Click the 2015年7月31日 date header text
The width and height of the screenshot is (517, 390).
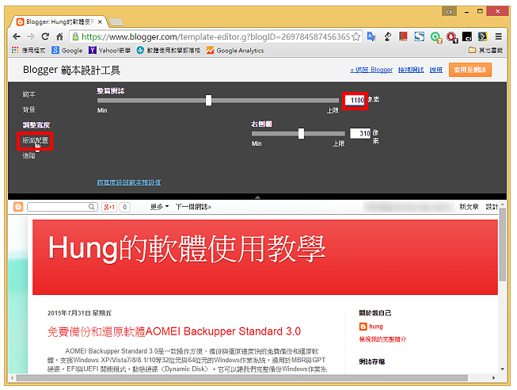click(79, 313)
